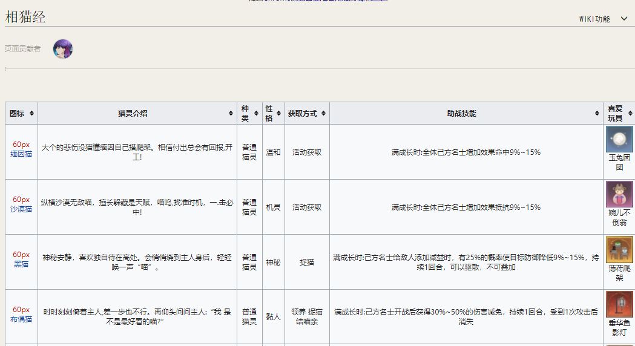Select the 领养 捉猫 结喵亲 cell

(307, 317)
